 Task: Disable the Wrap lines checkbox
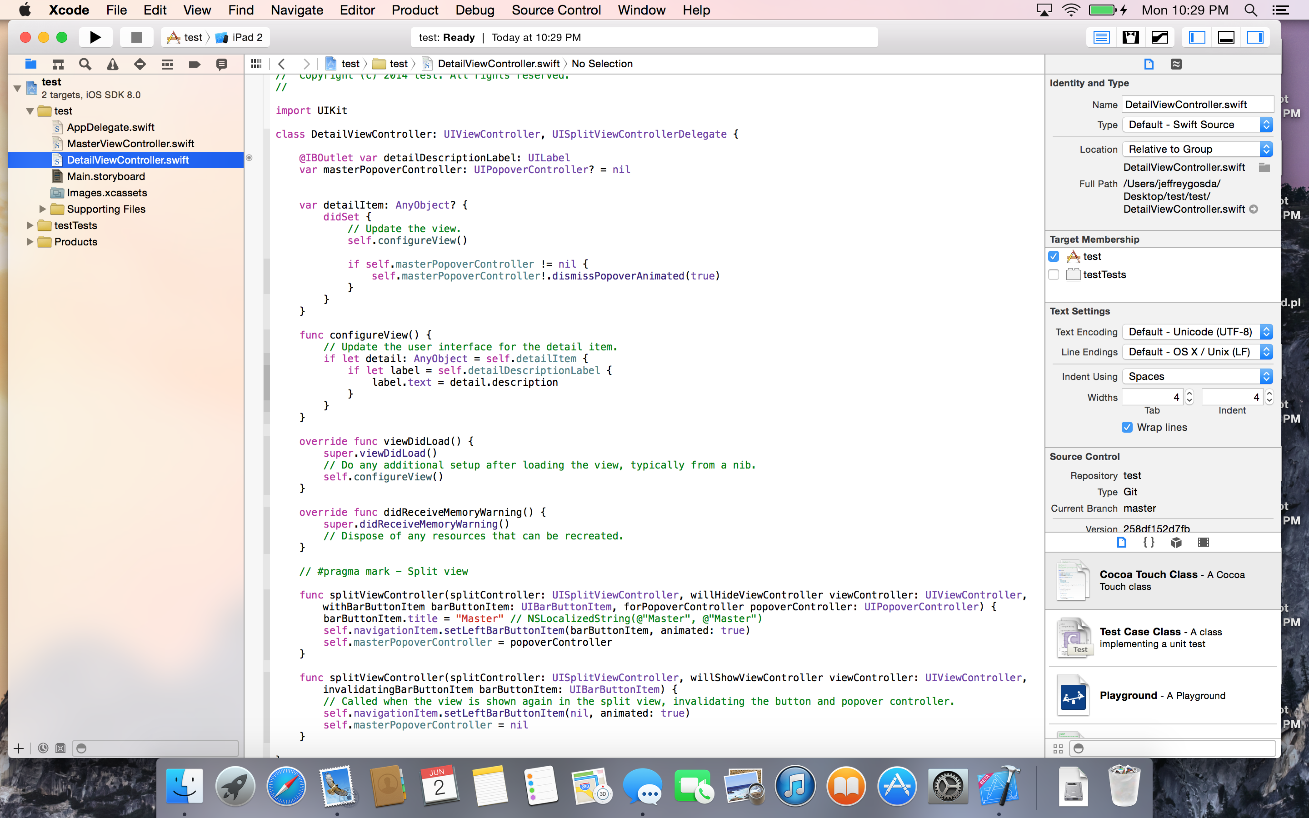click(x=1127, y=427)
